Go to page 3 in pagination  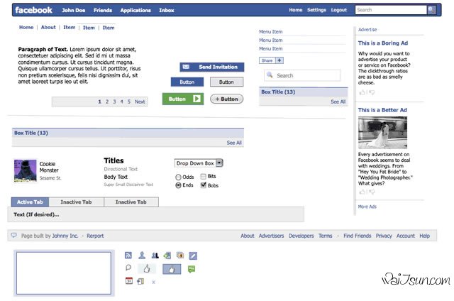tap(114, 102)
